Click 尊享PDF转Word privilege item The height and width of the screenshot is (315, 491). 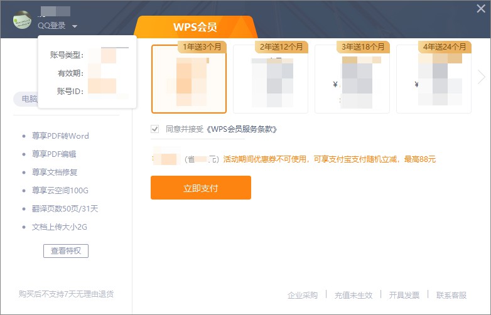coord(60,136)
